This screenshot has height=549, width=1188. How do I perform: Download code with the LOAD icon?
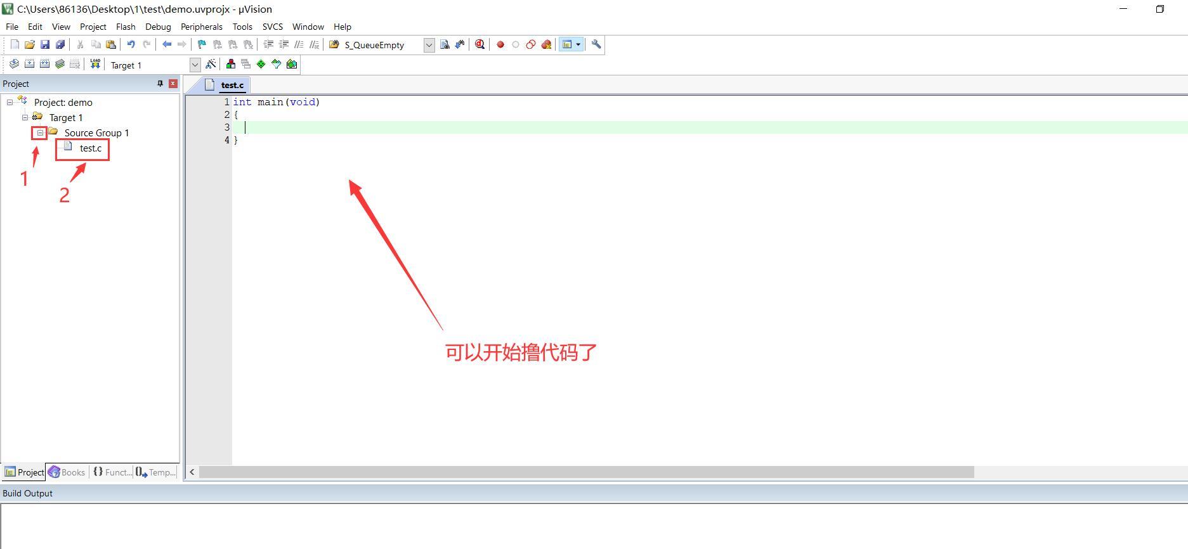tap(95, 64)
